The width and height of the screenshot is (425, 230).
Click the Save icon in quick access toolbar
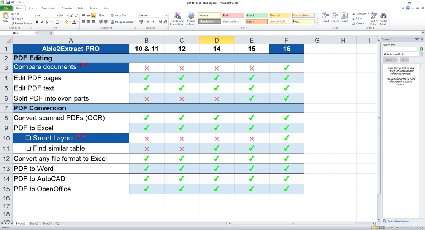click(8, 2)
